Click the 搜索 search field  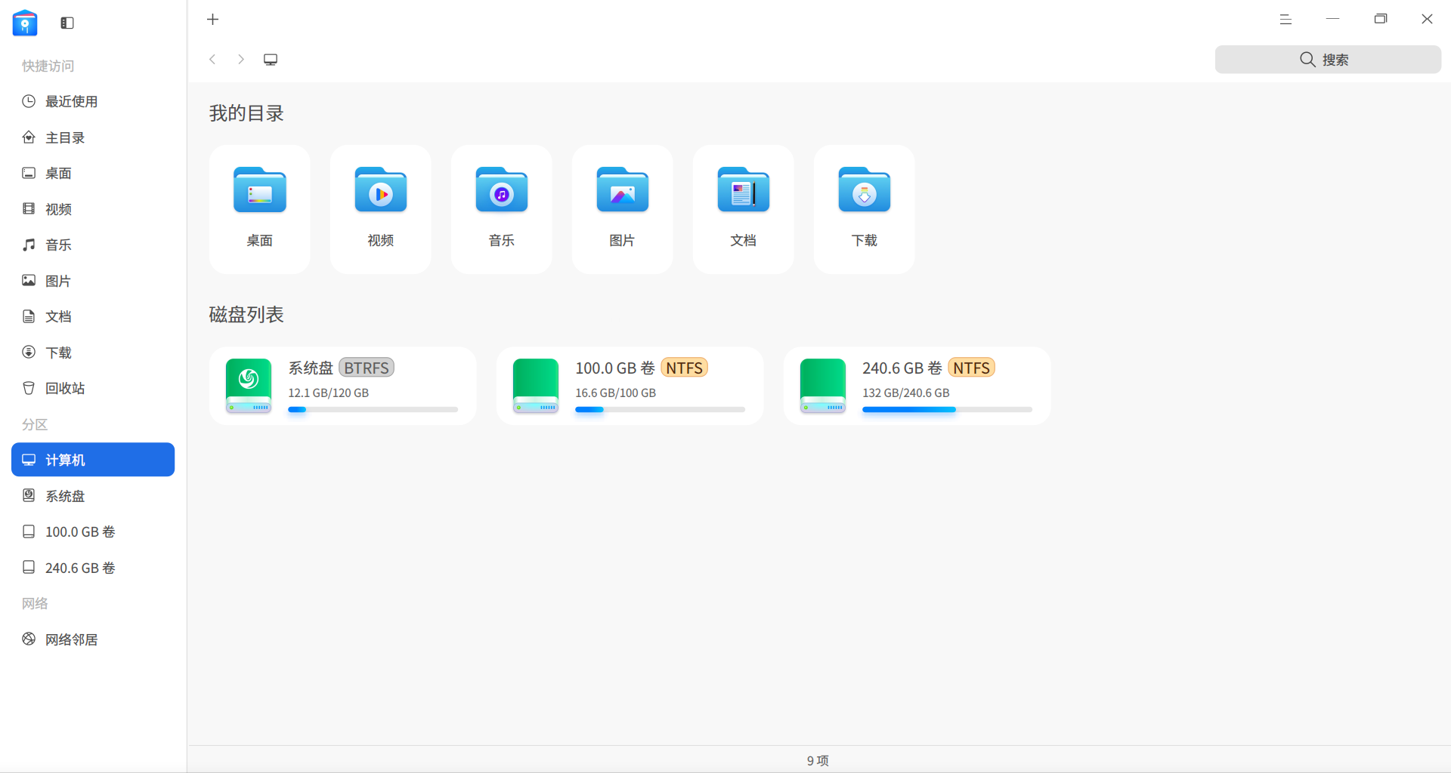click(x=1328, y=60)
